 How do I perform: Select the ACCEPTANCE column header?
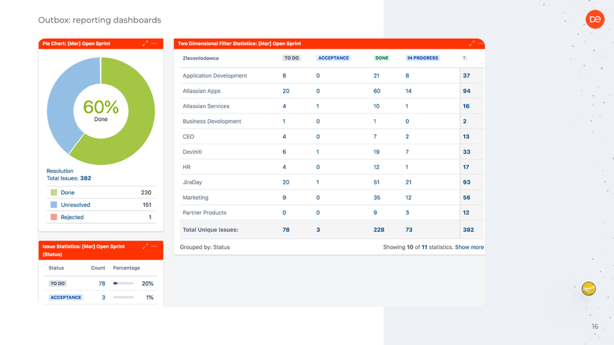point(333,58)
